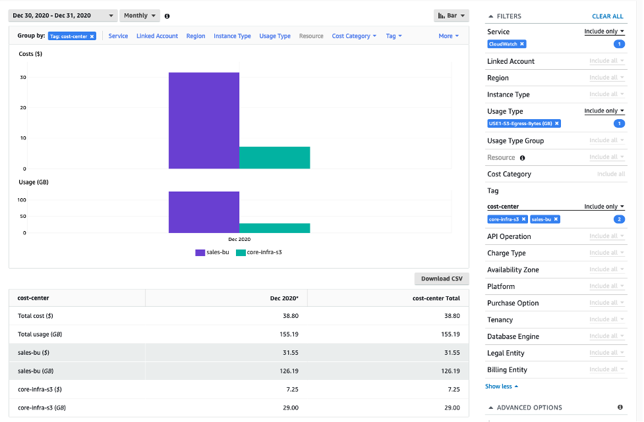
Task: Group results by Region
Action: (x=196, y=36)
